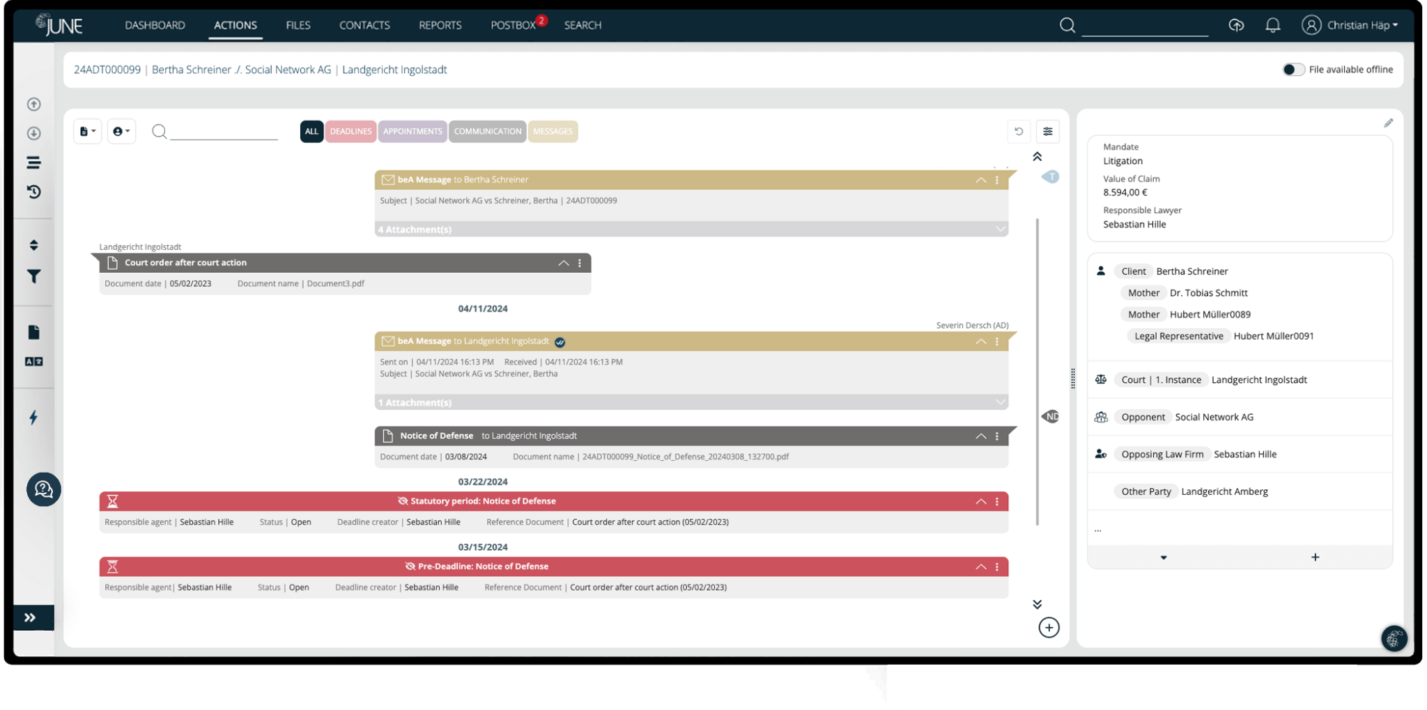The height and width of the screenshot is (710, 1427).
Task: Open the timeline display settings sliders icon
Action: point(1048,131)
